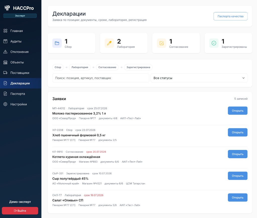Click the Сбор summary card
The image size is (257, 218).
coord(72,43)
